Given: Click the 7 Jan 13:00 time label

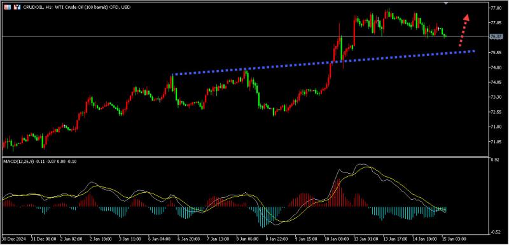Looking at the screenshot, I should point(219,239).
